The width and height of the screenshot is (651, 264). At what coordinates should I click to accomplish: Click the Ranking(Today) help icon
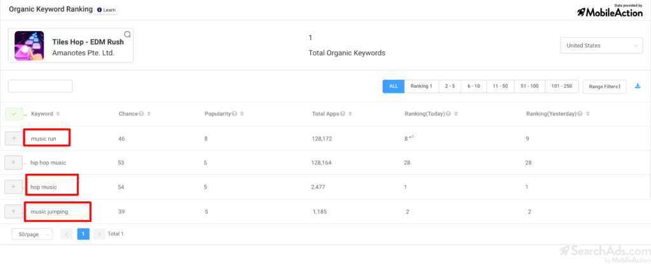pyautogui.click(x=448, y=114)
